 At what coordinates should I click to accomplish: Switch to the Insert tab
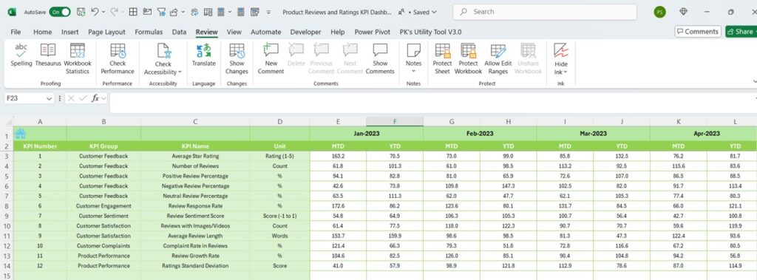click(70, 32)
